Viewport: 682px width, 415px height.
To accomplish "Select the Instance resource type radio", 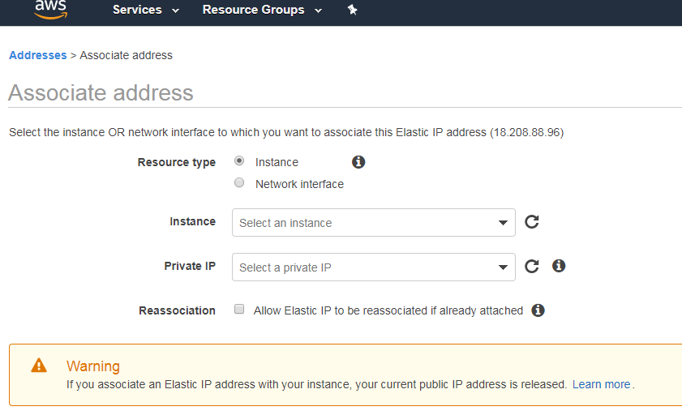I will point(239,160).
